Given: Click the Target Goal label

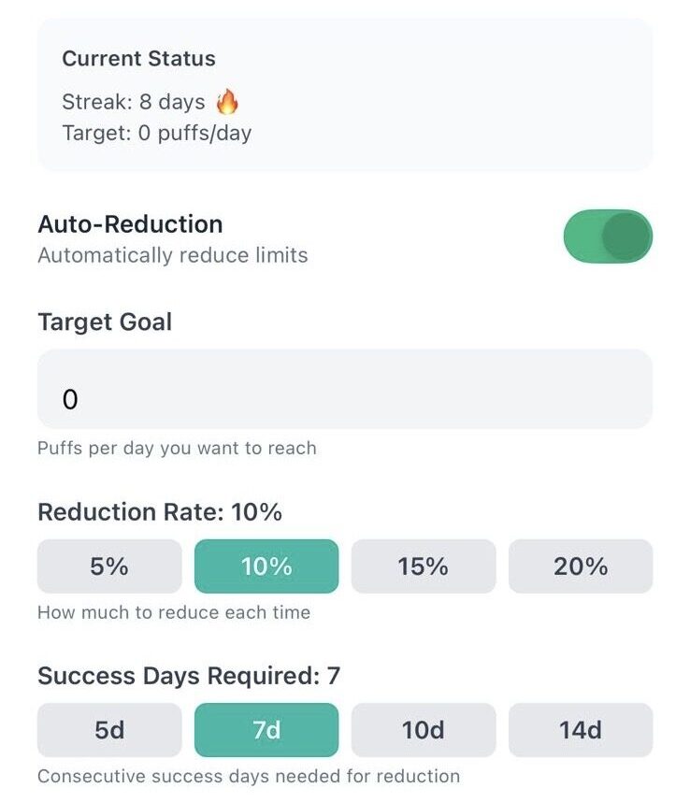Looking at the screenshot, I should click(105, 322).
